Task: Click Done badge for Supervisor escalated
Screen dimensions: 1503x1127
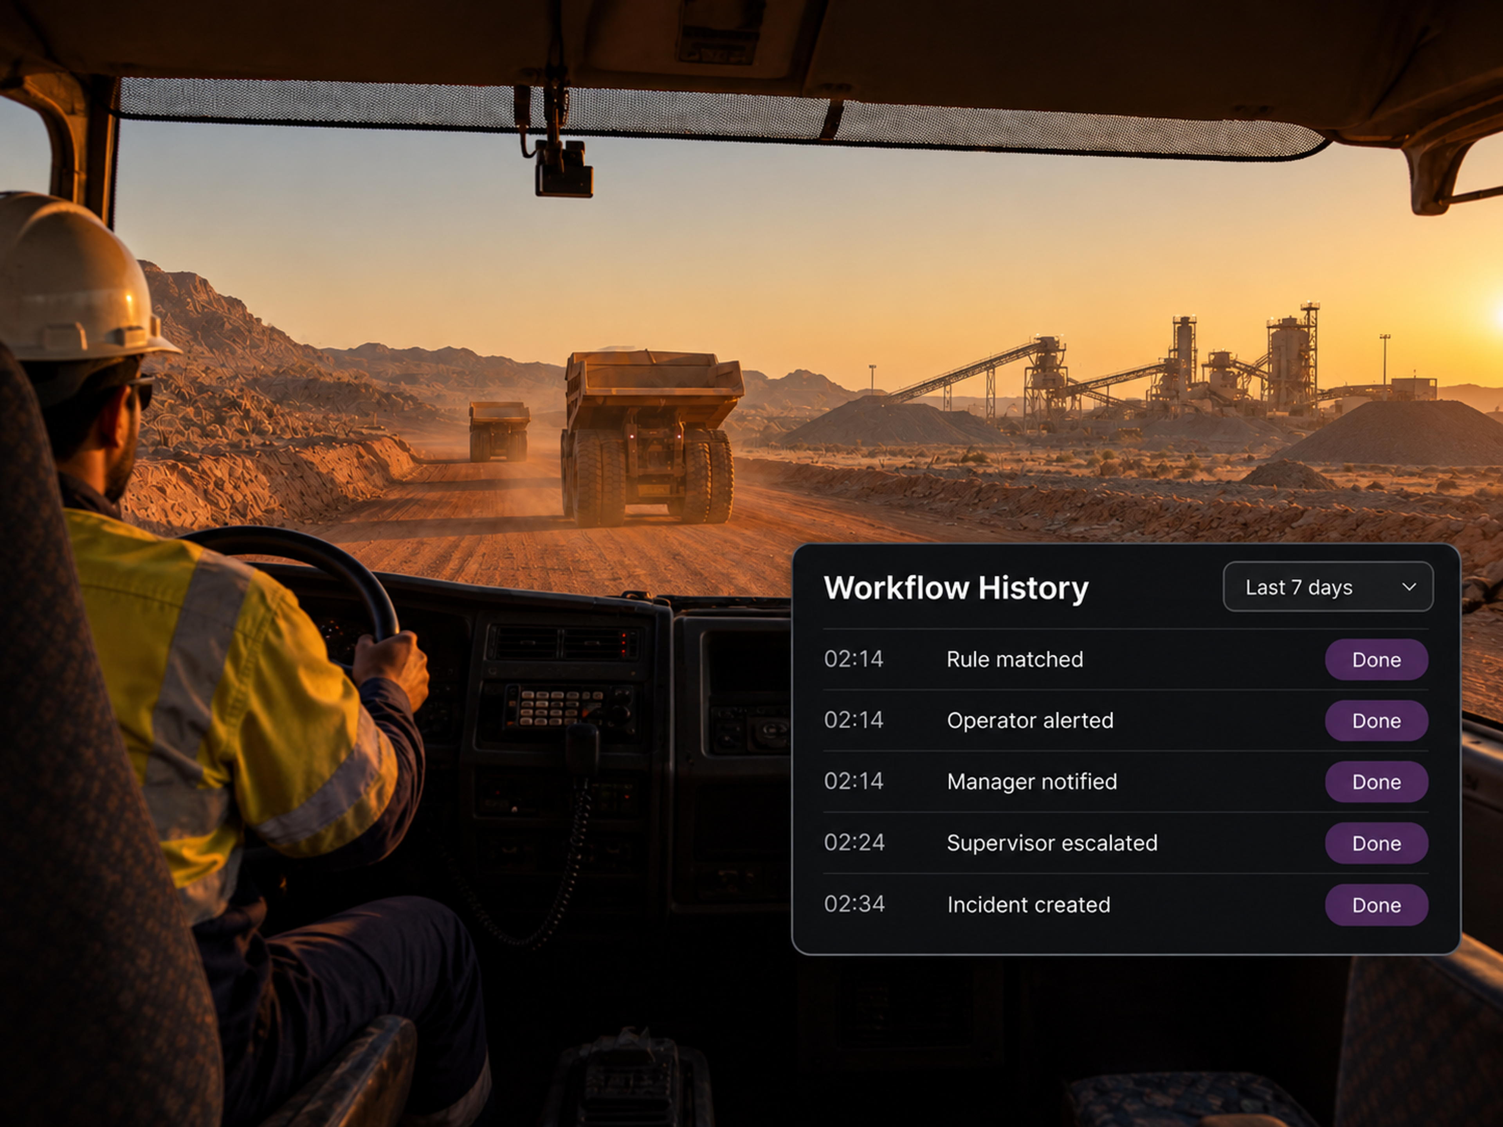Action: [1376, 843]
